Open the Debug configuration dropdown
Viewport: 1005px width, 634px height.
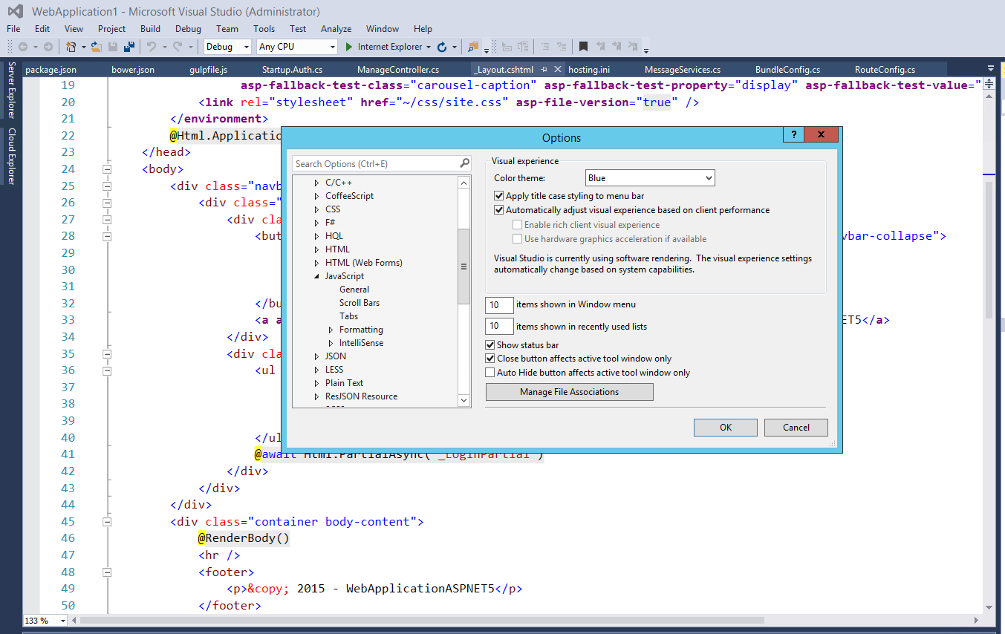click(228, 47)
